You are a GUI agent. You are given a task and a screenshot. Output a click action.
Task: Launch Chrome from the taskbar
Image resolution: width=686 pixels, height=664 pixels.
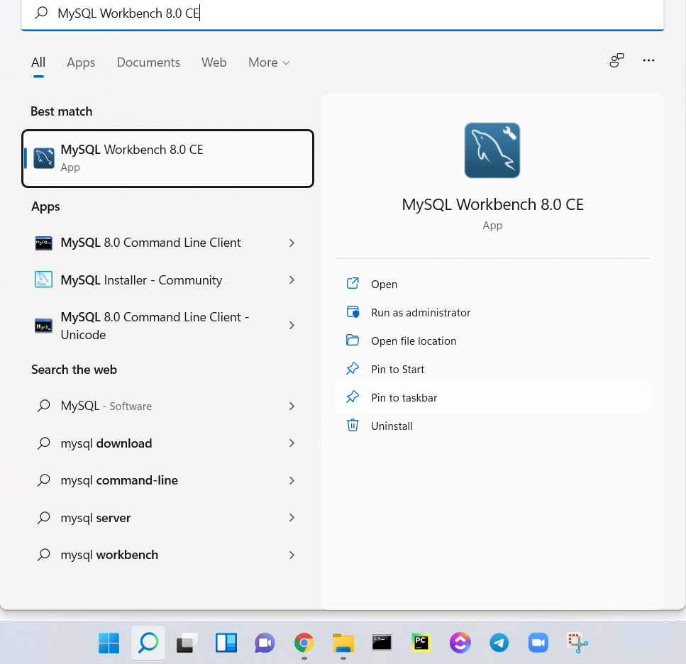pos(304,643)
